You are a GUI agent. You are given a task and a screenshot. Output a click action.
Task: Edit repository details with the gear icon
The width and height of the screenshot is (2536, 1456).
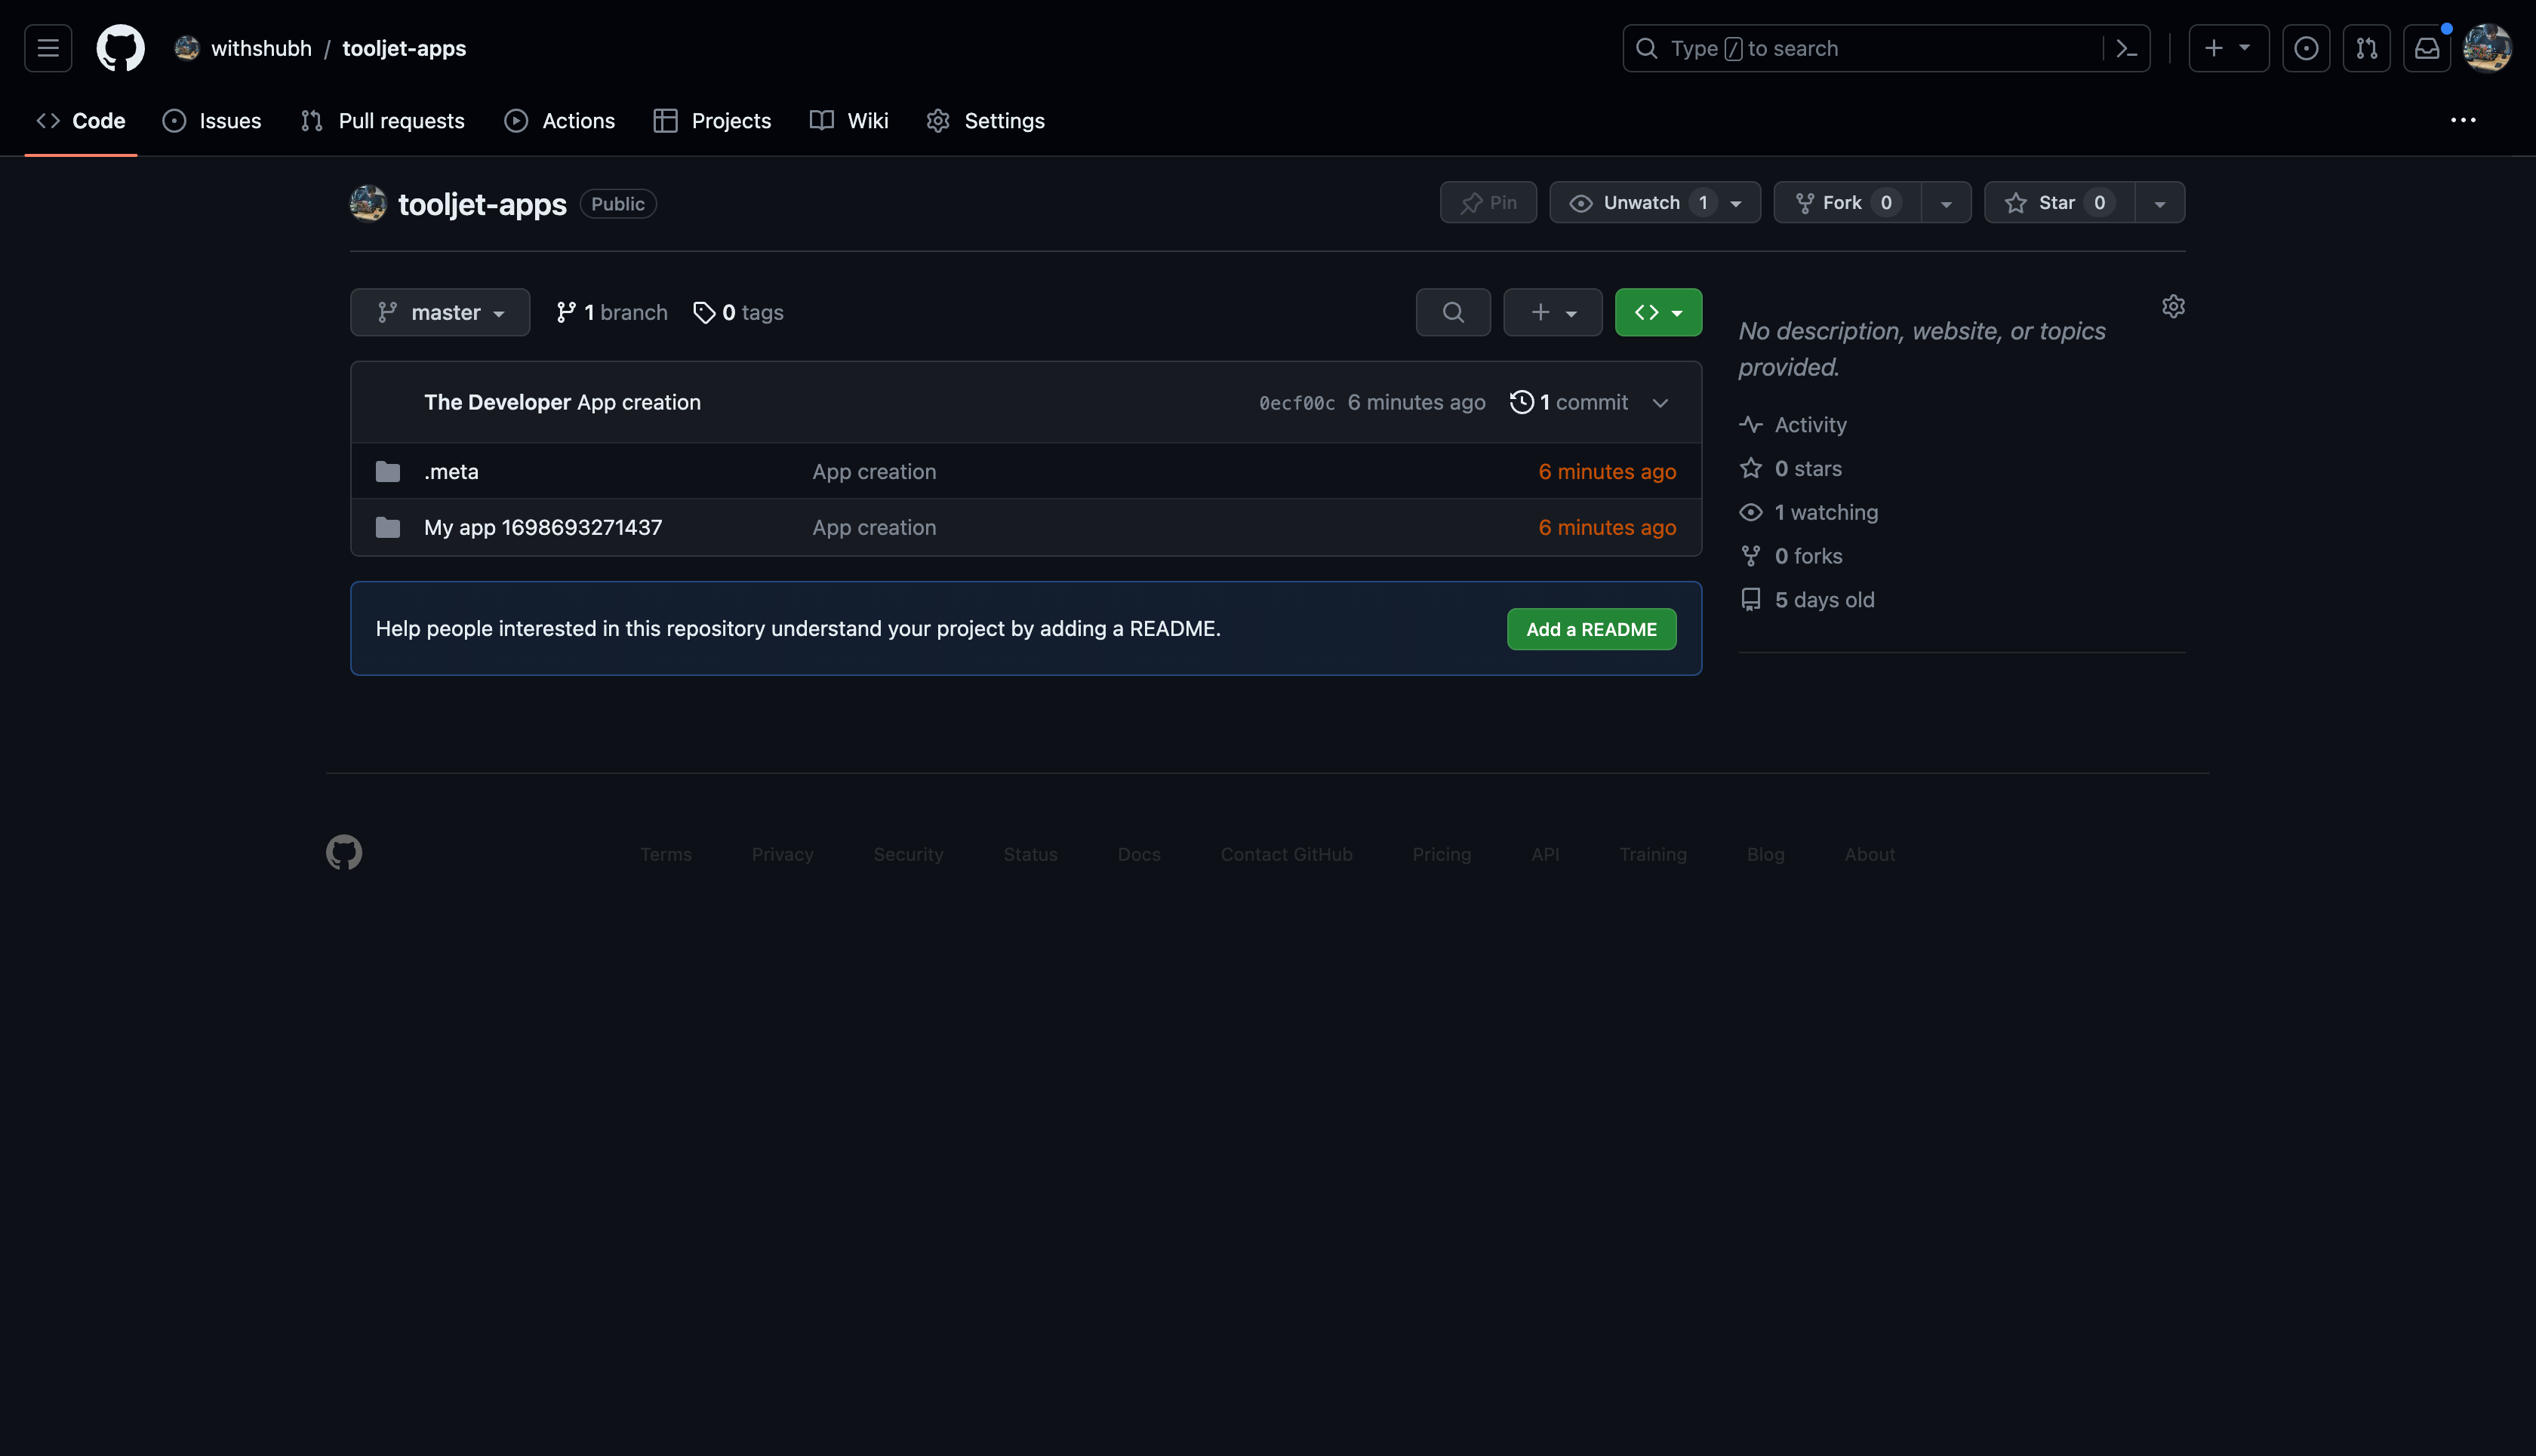tap(2173, 306)
